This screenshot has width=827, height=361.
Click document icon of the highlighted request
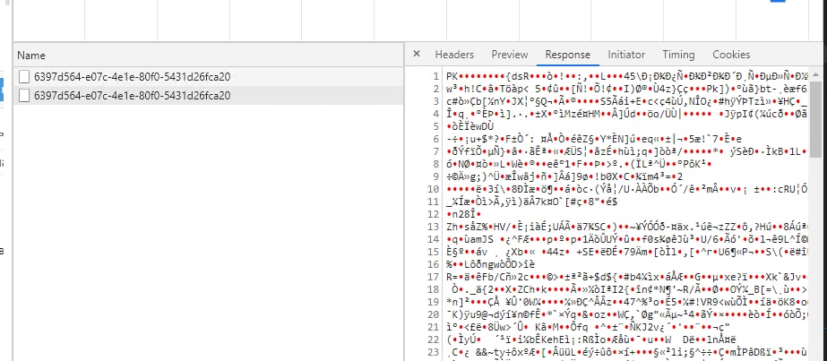pyautogui.click(x=23, y=95)
